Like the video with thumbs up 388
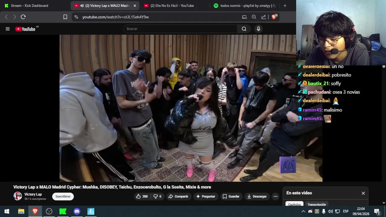This screenshot has width=386, height=217. coord(142,197)
